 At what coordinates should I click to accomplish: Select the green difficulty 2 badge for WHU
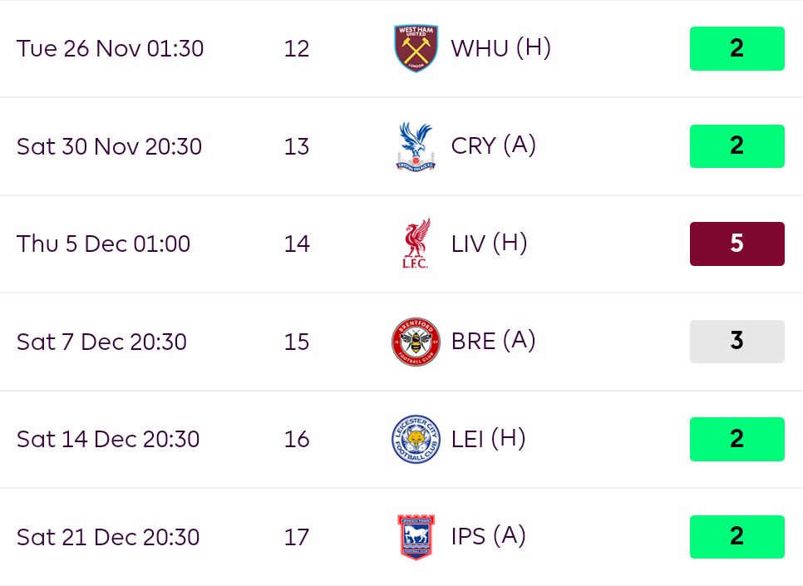[737, 49]
